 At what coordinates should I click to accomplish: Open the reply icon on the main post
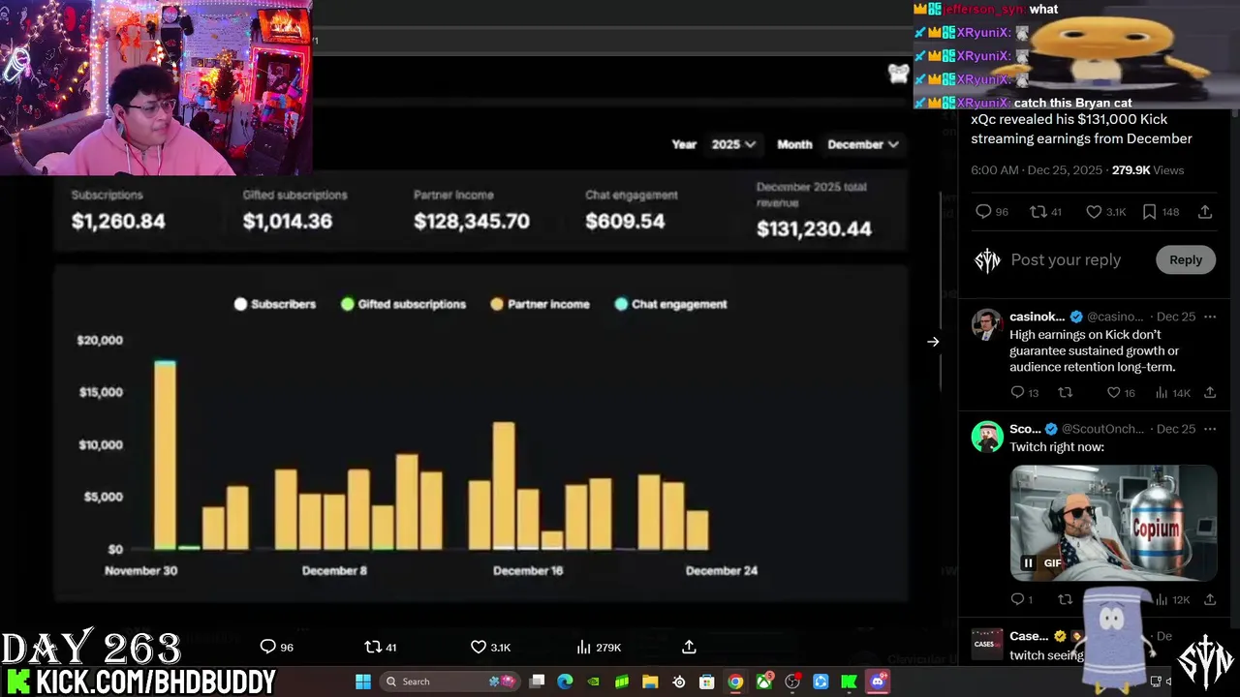click(x=983, y=211)
